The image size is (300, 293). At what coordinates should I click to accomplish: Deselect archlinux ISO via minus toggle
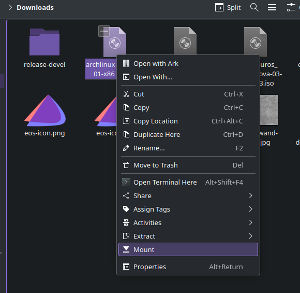(104, 31)
